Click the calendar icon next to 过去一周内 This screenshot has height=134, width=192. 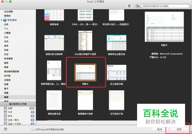tap(5, 120)
